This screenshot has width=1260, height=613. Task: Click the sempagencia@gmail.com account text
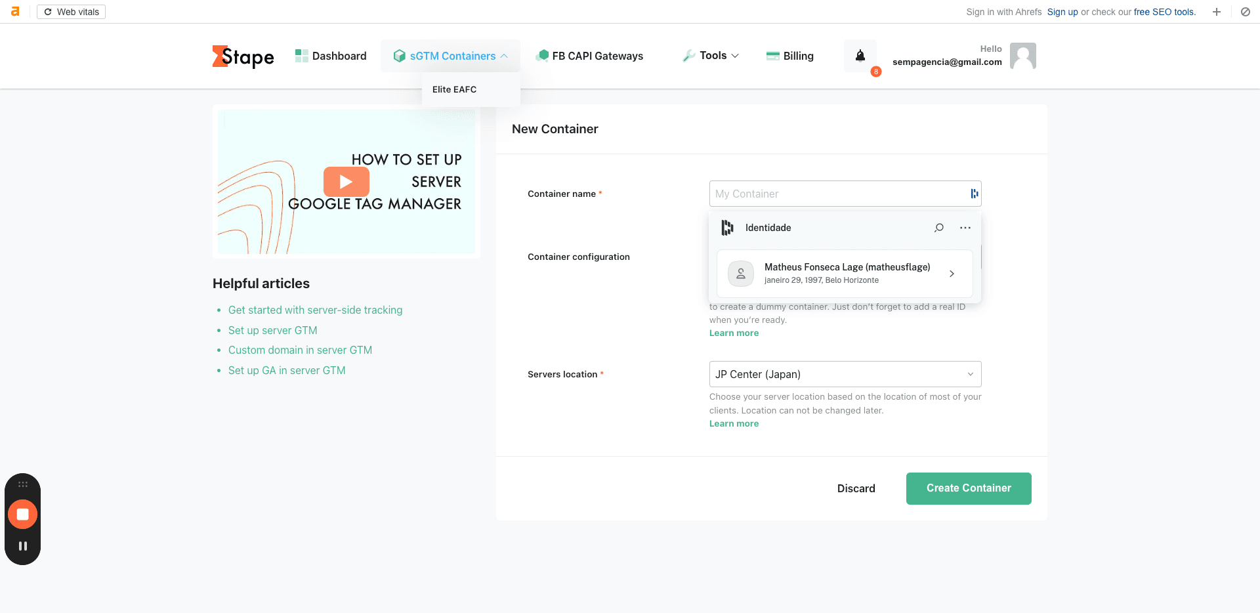[947, 62]
